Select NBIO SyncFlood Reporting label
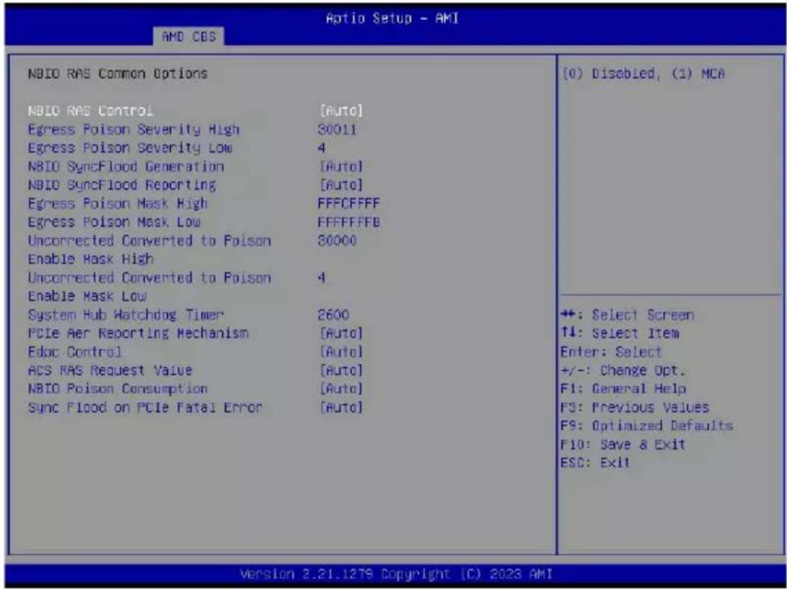 pos(122,185)
